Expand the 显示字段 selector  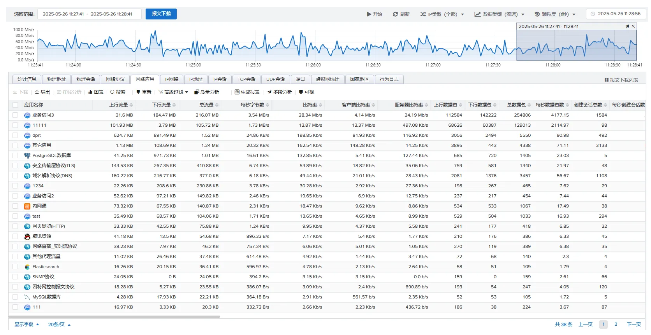tap(27, 325)
